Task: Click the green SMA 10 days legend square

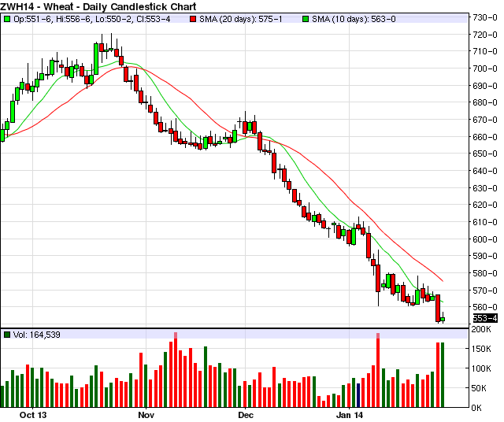Action: point(306,19)
